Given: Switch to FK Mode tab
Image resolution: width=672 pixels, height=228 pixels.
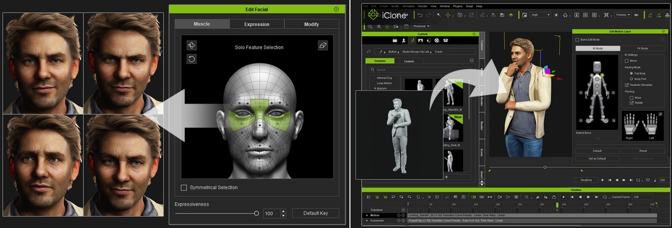Looking at the screenshot, I should click(x=642, y=49).
